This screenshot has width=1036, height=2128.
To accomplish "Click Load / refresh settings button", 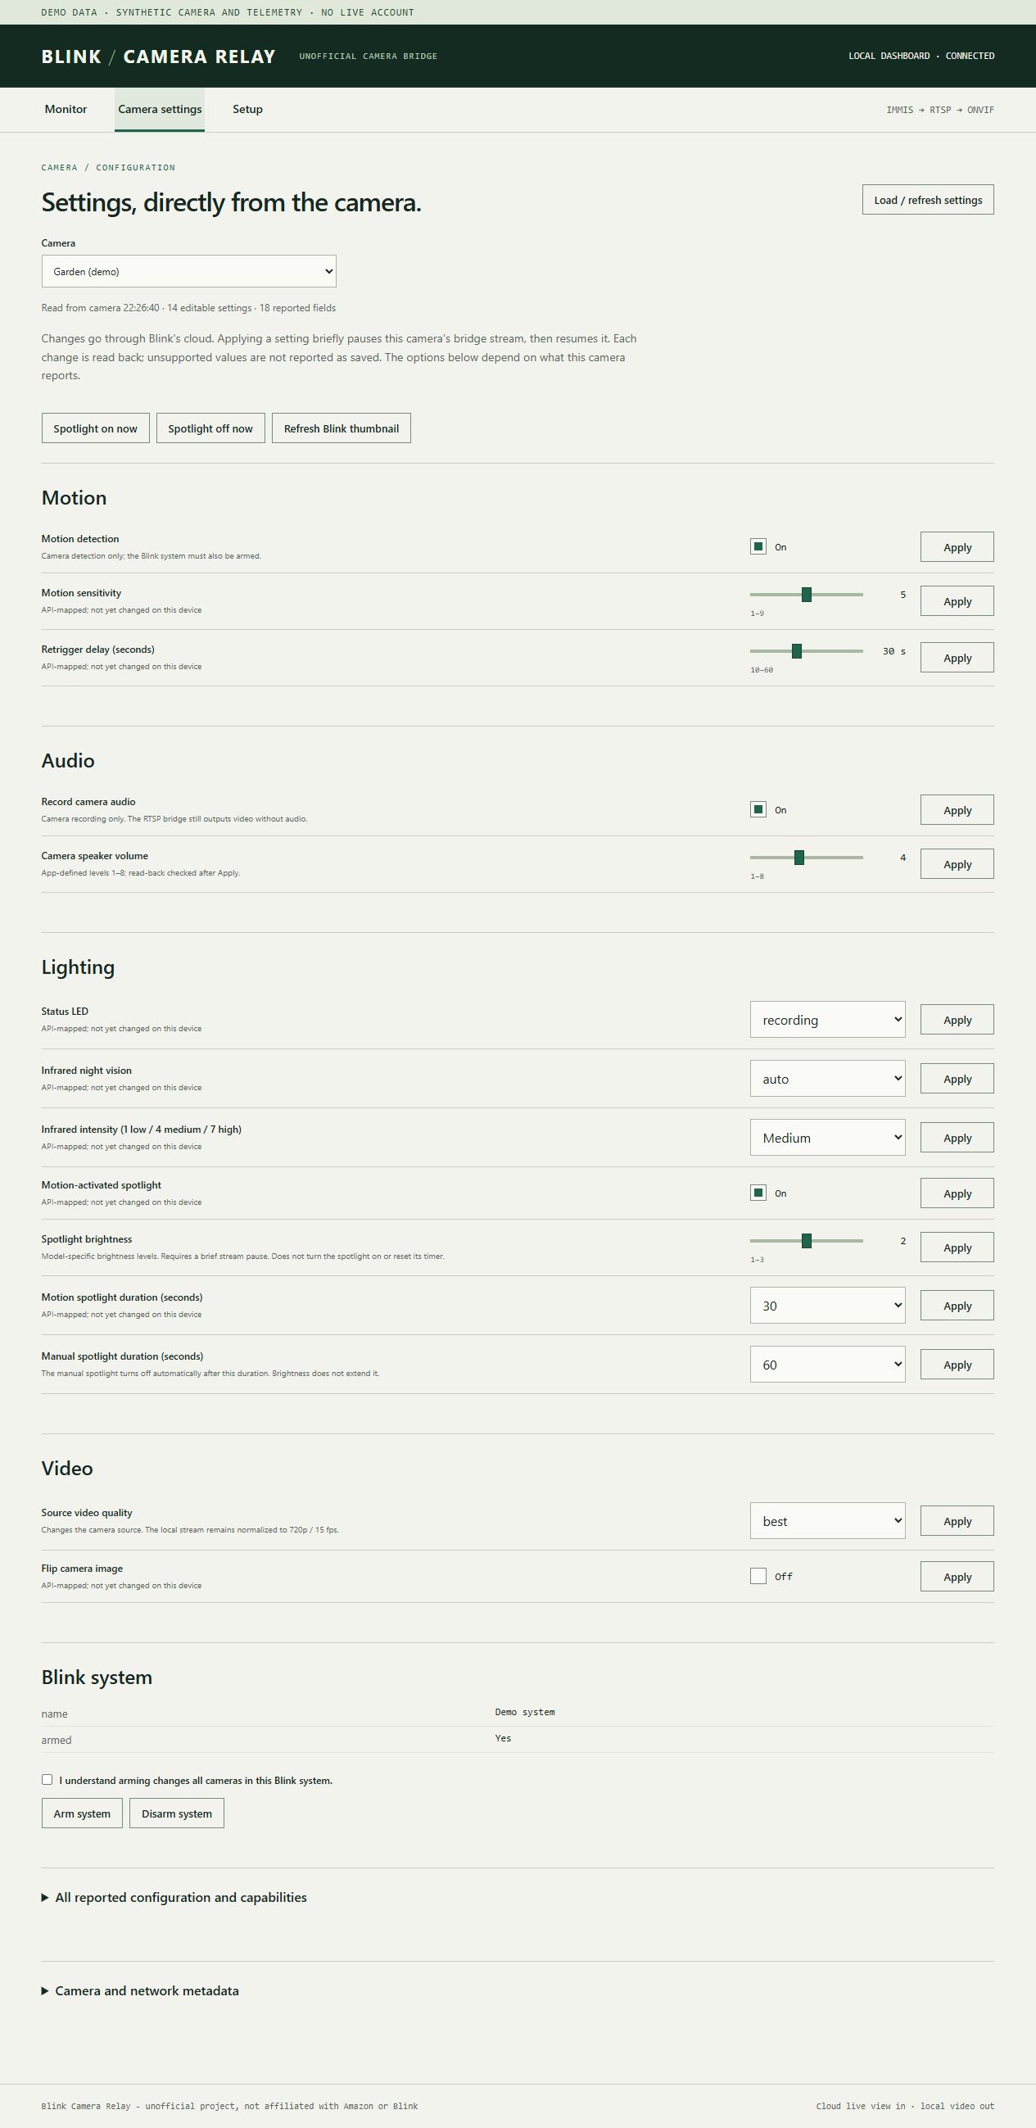I will (928, 200).
